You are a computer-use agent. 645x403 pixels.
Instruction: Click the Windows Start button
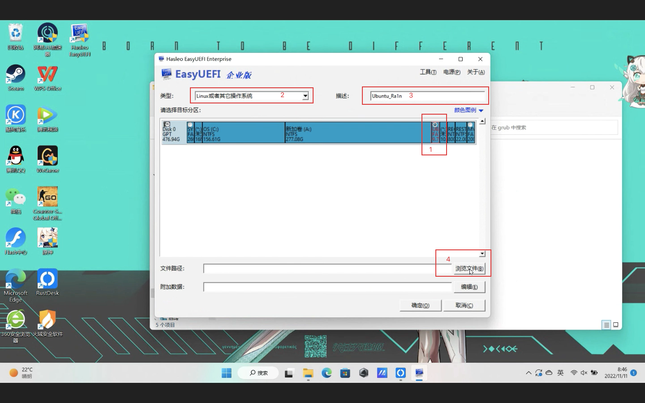point(227,373)
